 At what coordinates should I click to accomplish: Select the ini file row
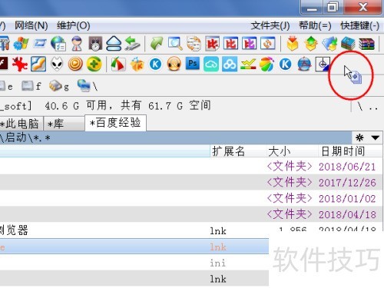point(134,263)
